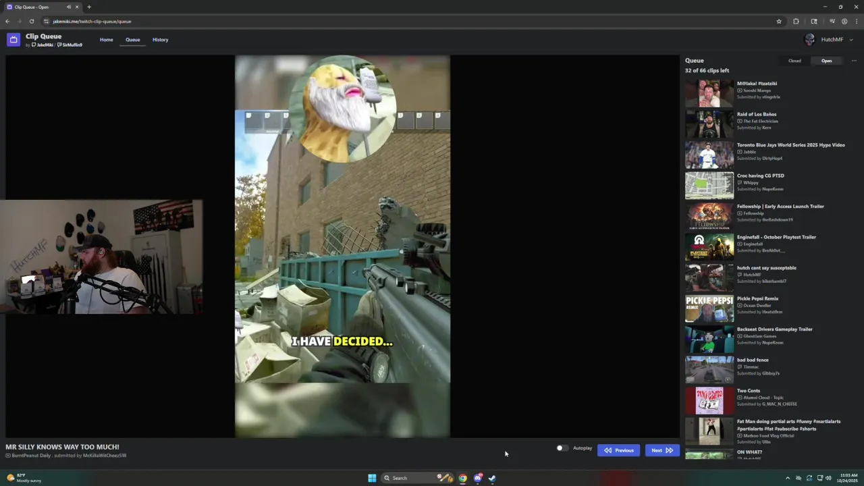Click the Matkoo Food Vlog Official channel name
This screenshot has width=864, height=486.
(x=769, y=435)
